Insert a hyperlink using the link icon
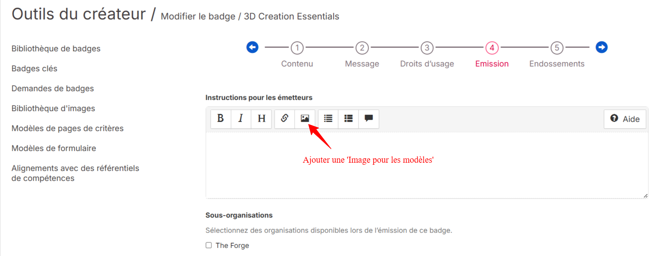This screenshot has height=256, width=670. pos(285,118)
